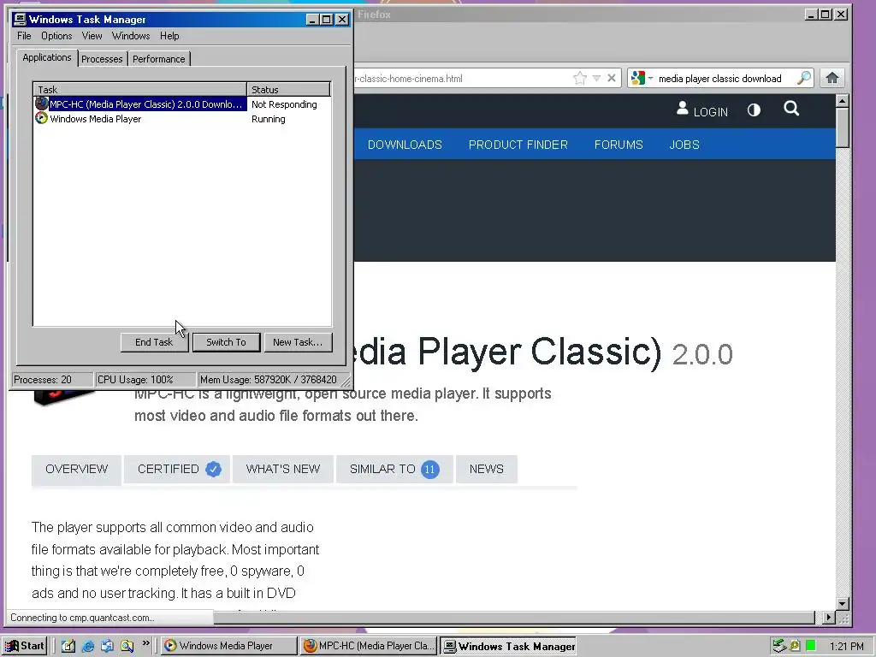Open the Firefox address bar history dropdown
This screenshot has width=876, height=657.
click(x=596, y=78)
